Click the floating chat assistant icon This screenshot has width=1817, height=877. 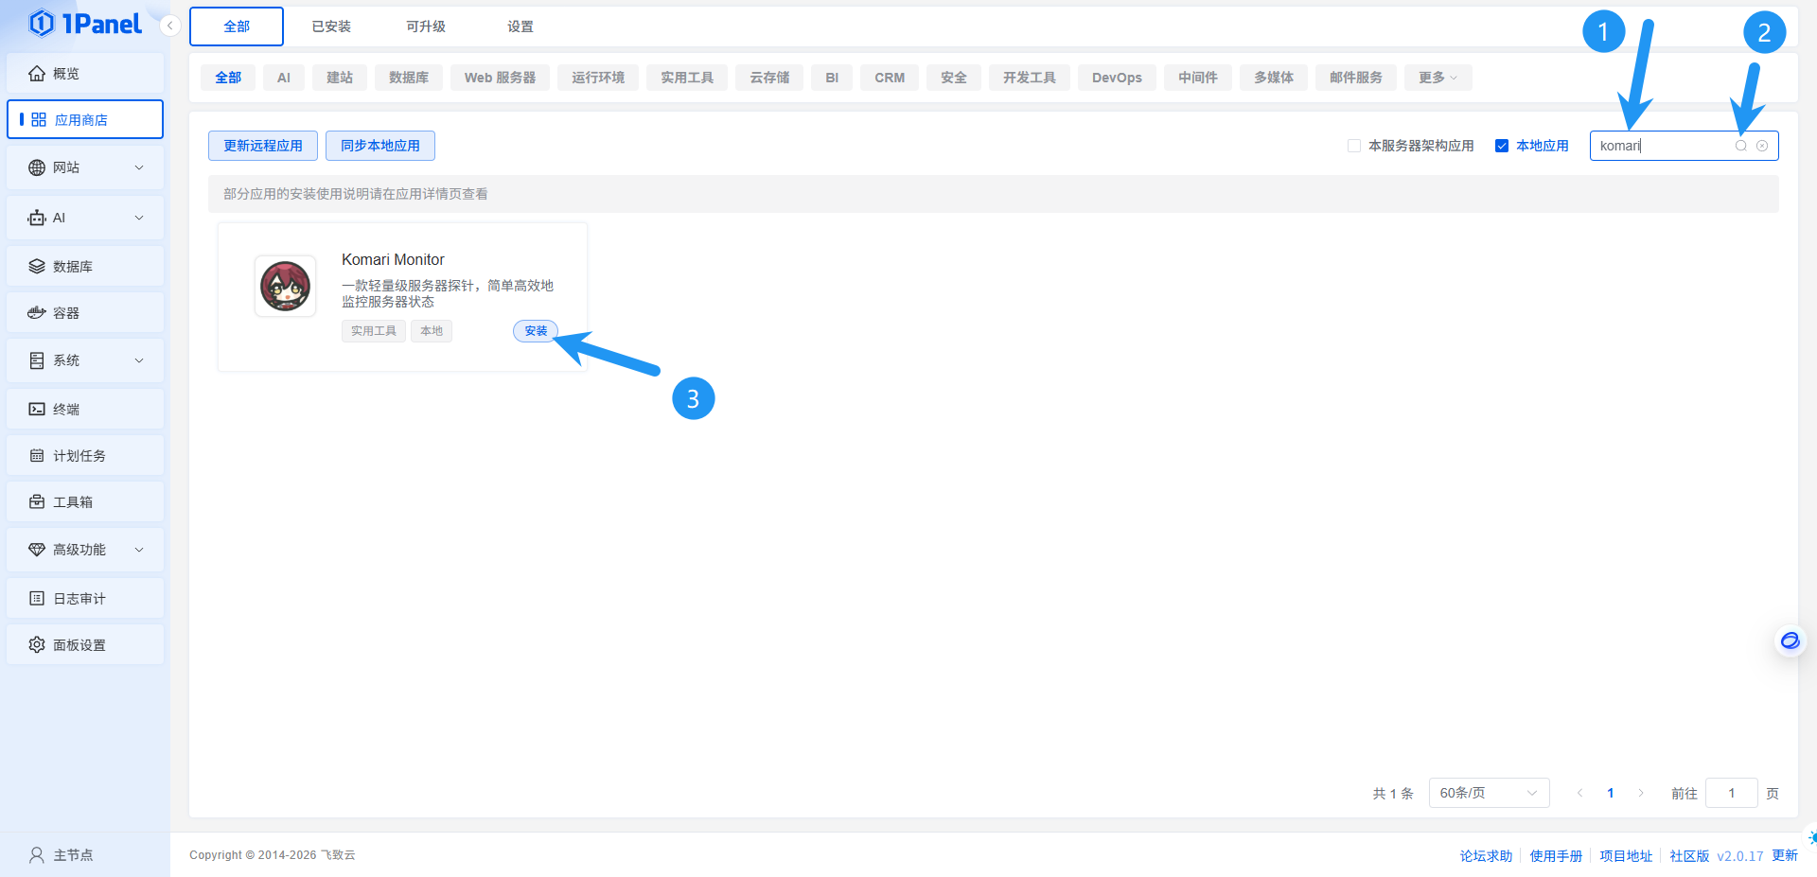pyautogui.click(x=1790, y=641)
